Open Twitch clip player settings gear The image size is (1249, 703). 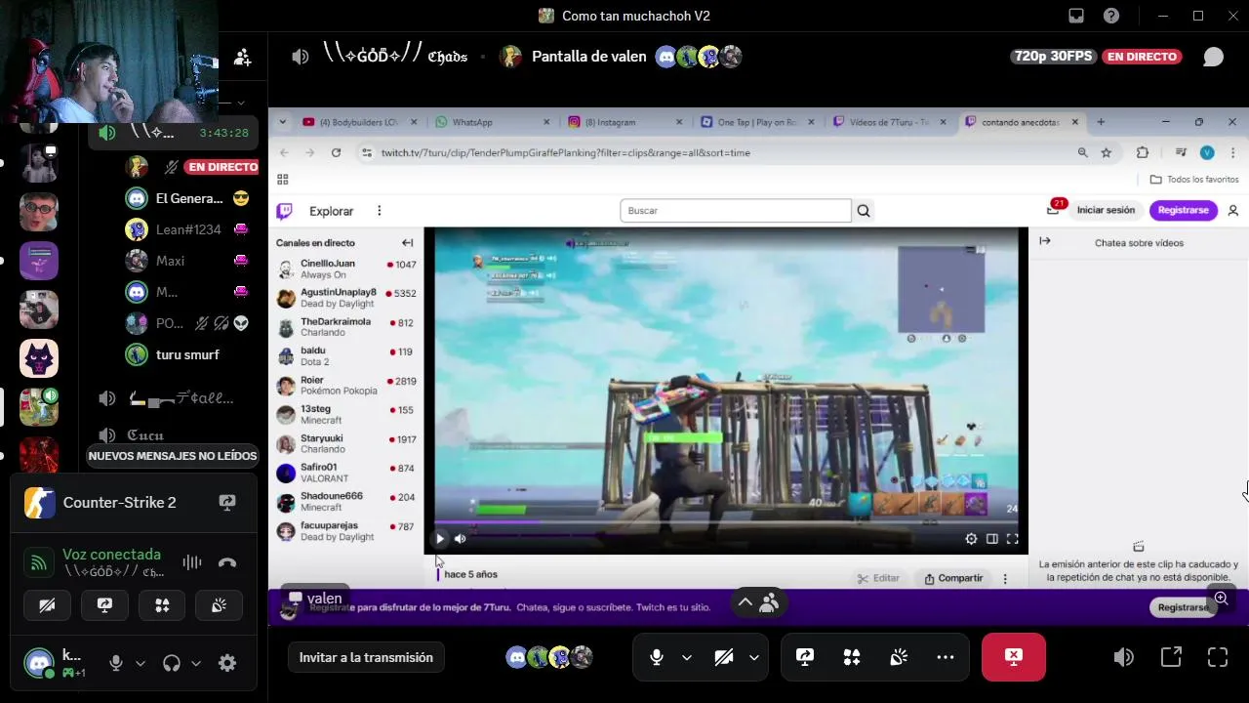click(x=971, y=538)
